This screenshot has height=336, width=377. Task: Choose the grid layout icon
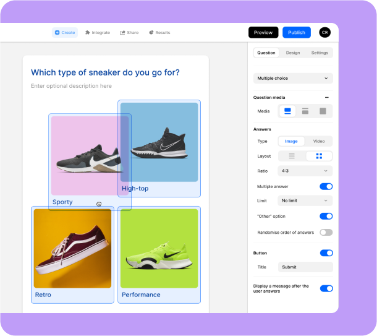click(x=319, y=156)
